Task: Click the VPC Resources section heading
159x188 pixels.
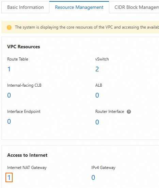Action: pos(23,47)
